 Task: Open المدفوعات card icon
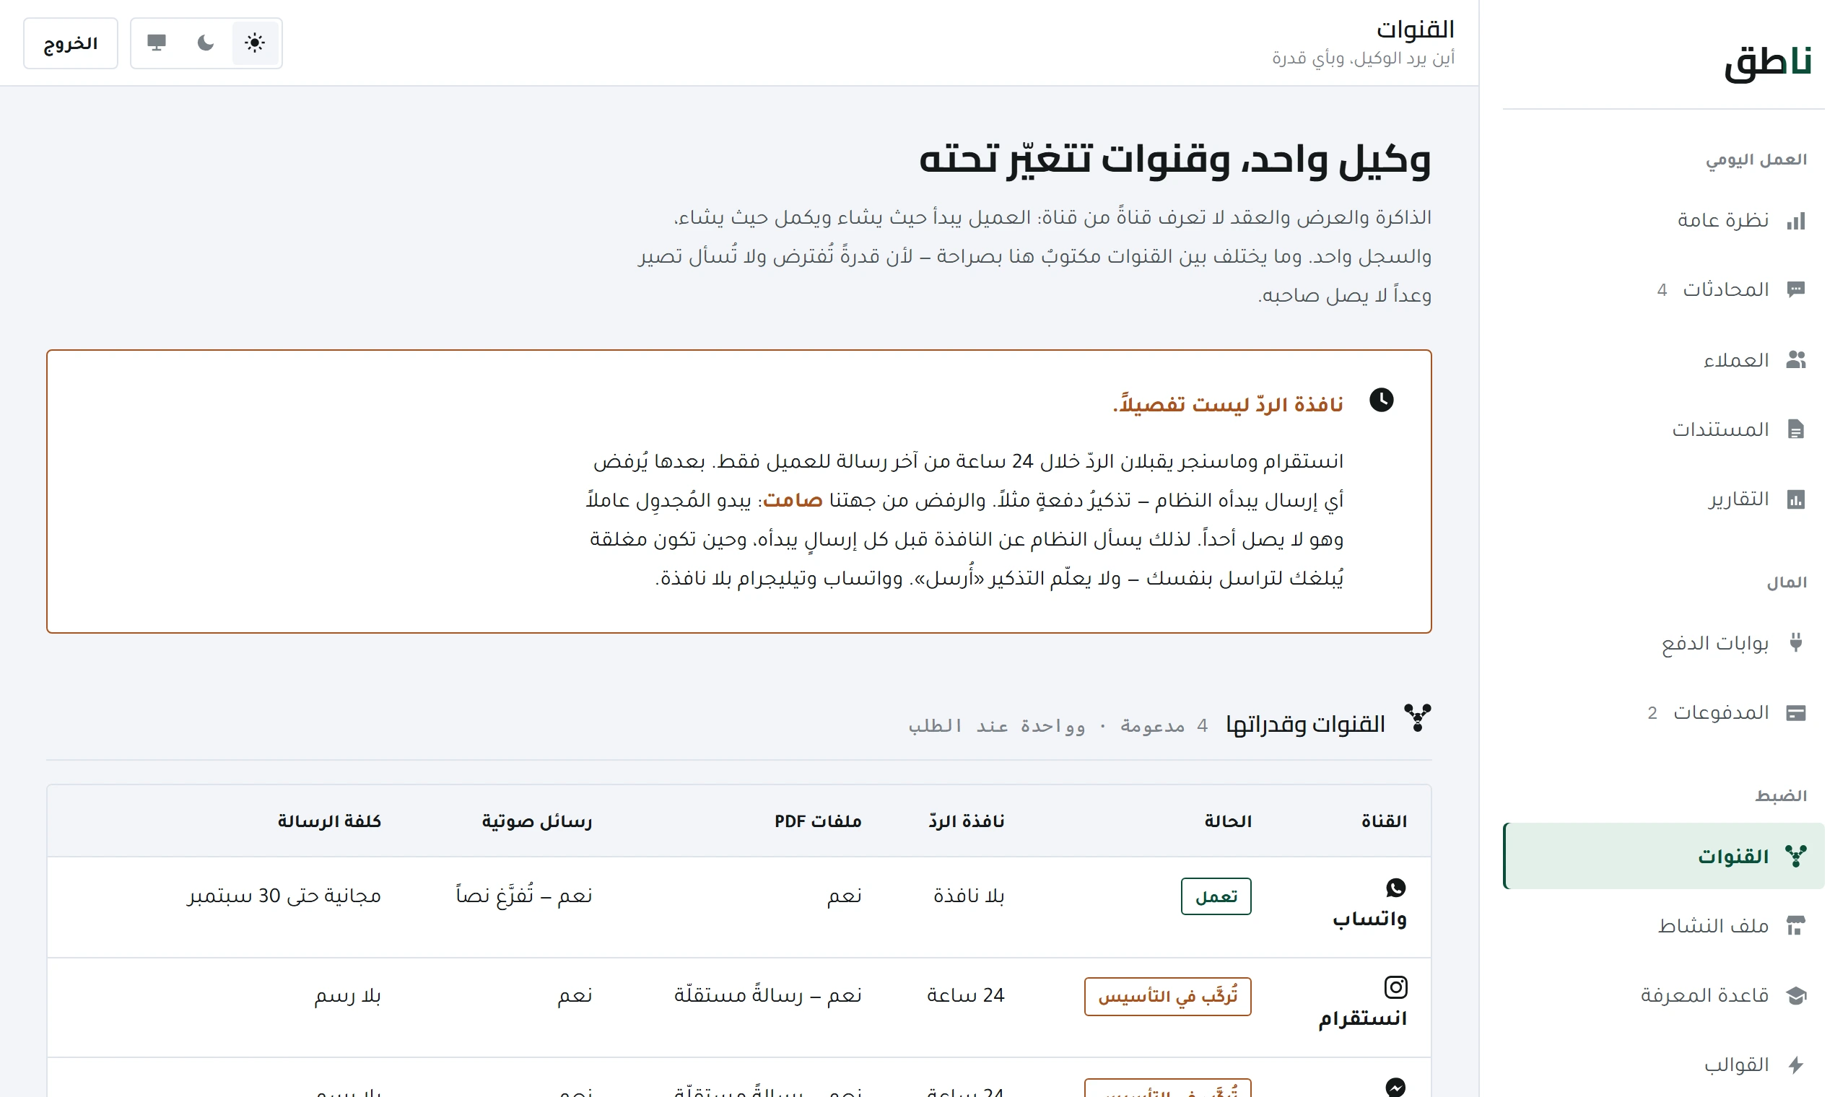tap(1795, 712)
